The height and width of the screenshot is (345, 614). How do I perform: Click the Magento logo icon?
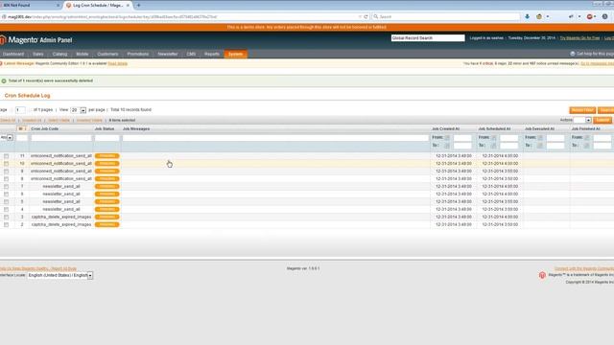coord(3,40)
